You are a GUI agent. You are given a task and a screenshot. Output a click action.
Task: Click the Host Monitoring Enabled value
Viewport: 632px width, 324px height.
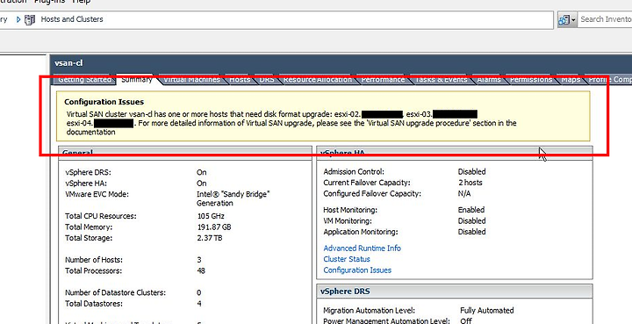pyautogui.click(x=471, y=210)
